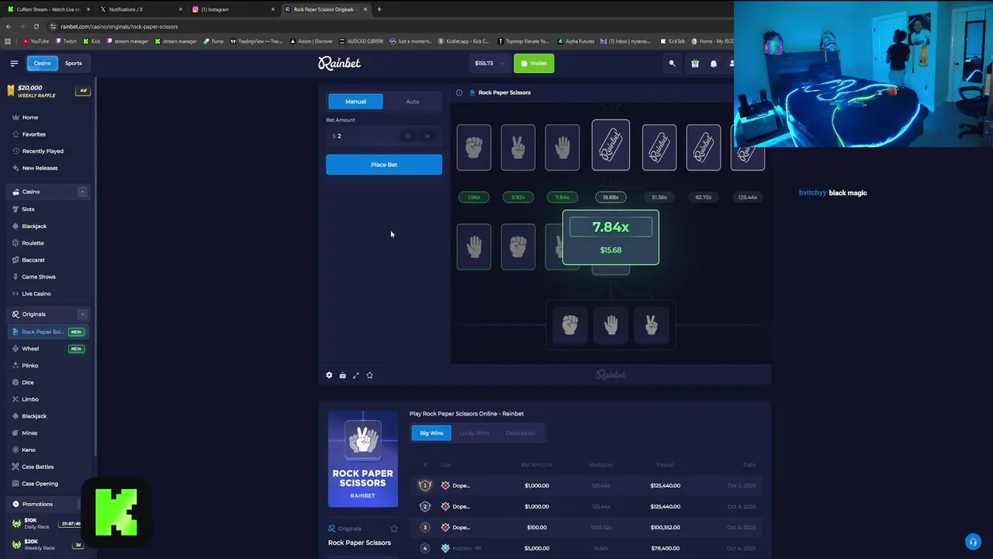Open the YouTube bookmark
993x559 pixels.
(x=36, y=41)
